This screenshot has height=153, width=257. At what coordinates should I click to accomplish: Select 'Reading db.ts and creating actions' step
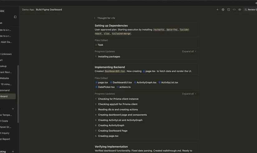[118, 110]
